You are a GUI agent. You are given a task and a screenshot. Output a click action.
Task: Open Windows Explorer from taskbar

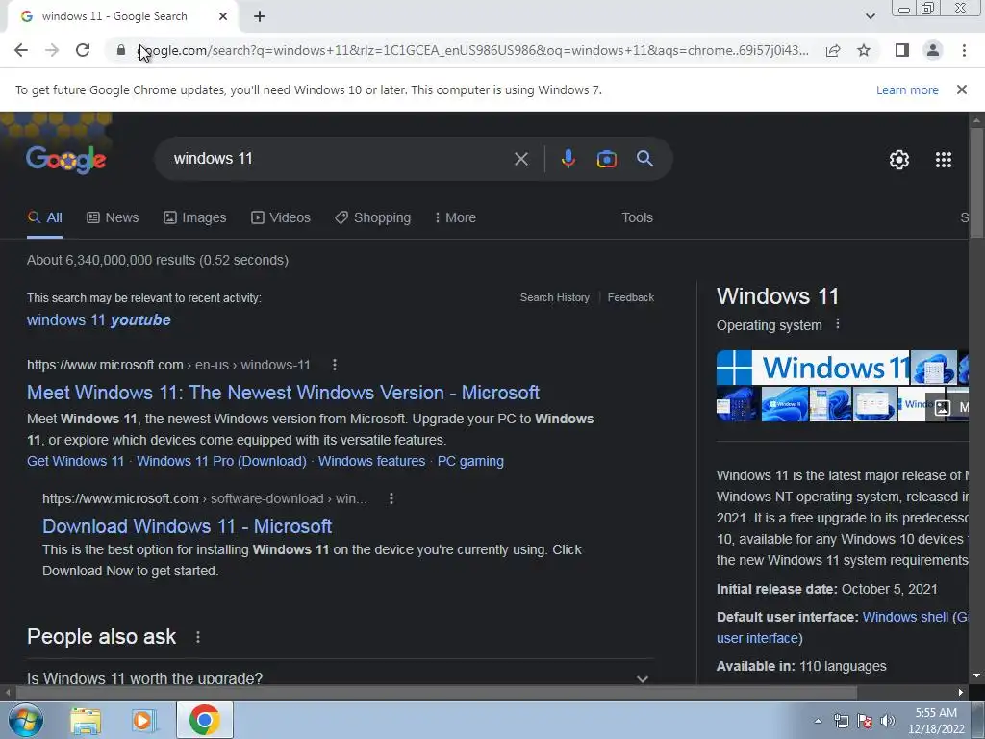[86, 721]
